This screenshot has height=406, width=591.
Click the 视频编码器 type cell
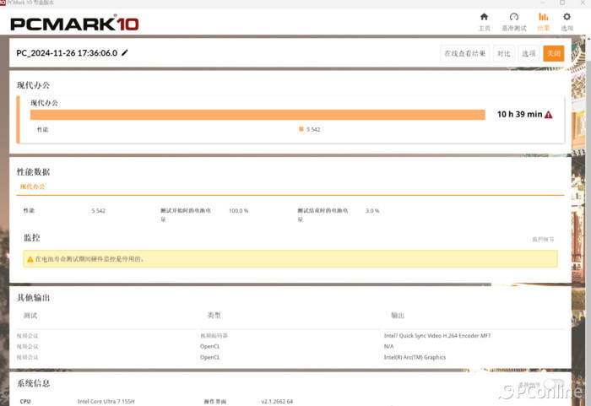coord(214,335)
